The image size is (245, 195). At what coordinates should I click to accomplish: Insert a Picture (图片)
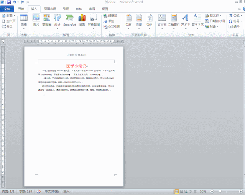[36, 20]
